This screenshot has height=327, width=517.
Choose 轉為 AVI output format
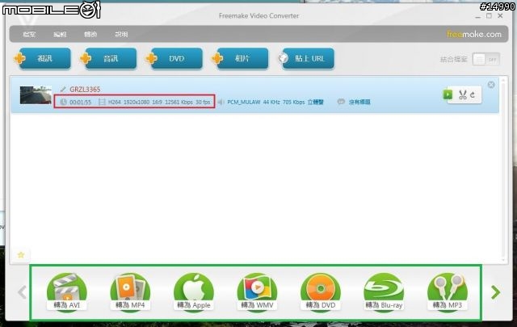tap(67, 292)
